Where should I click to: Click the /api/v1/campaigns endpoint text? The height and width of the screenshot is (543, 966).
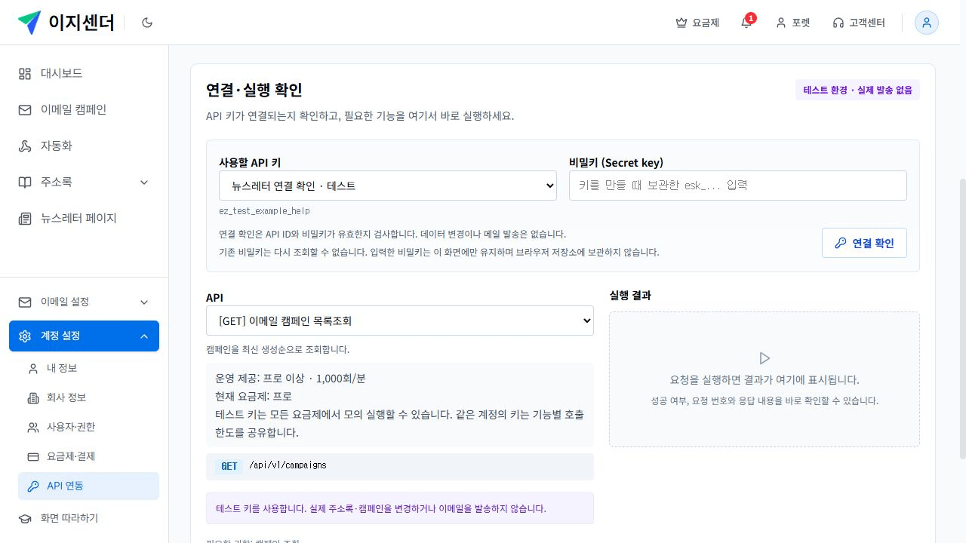pos(288,465)
